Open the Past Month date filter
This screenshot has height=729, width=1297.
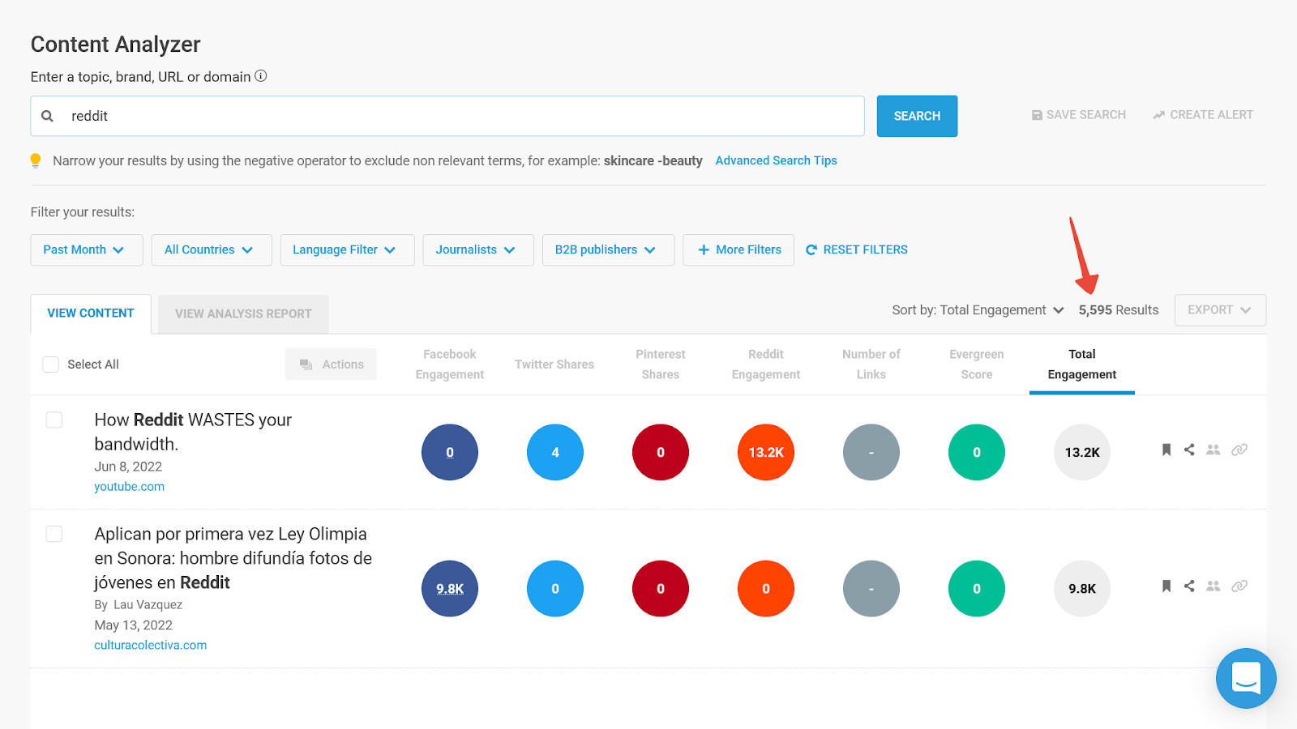87,249
